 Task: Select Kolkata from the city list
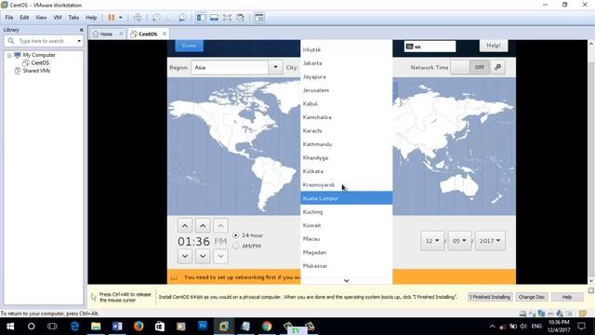347,171
